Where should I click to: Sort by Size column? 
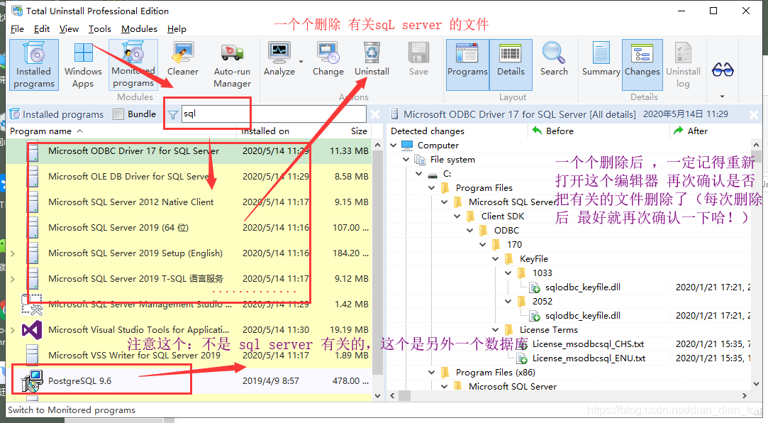tap(346, 131)
